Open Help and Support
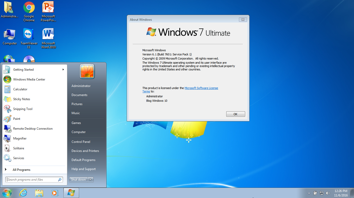The image size is (354, 198). (83, 169)
